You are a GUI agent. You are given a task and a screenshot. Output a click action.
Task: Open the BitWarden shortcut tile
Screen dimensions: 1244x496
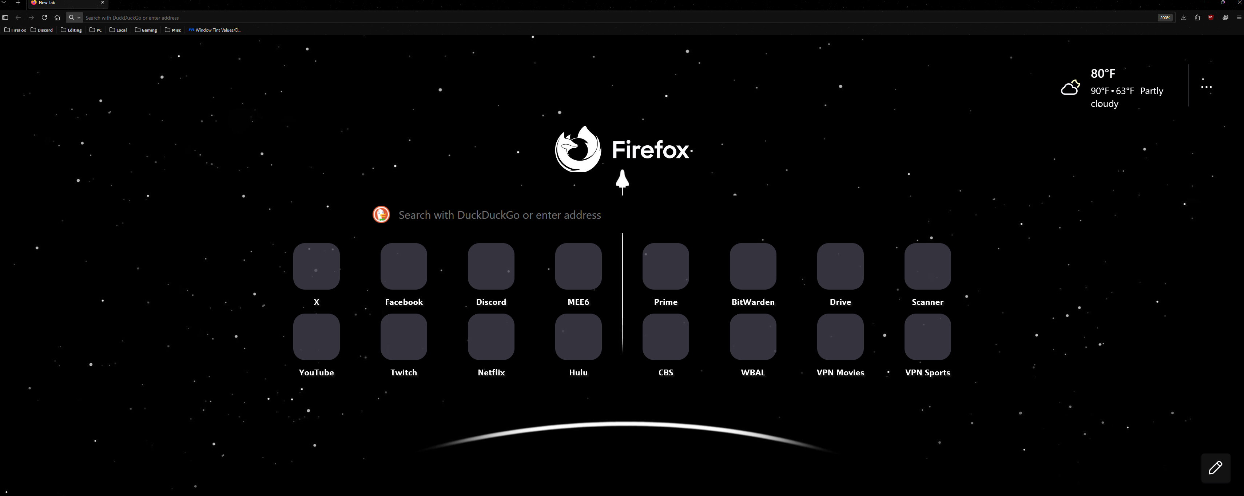(x=752, y=266)
